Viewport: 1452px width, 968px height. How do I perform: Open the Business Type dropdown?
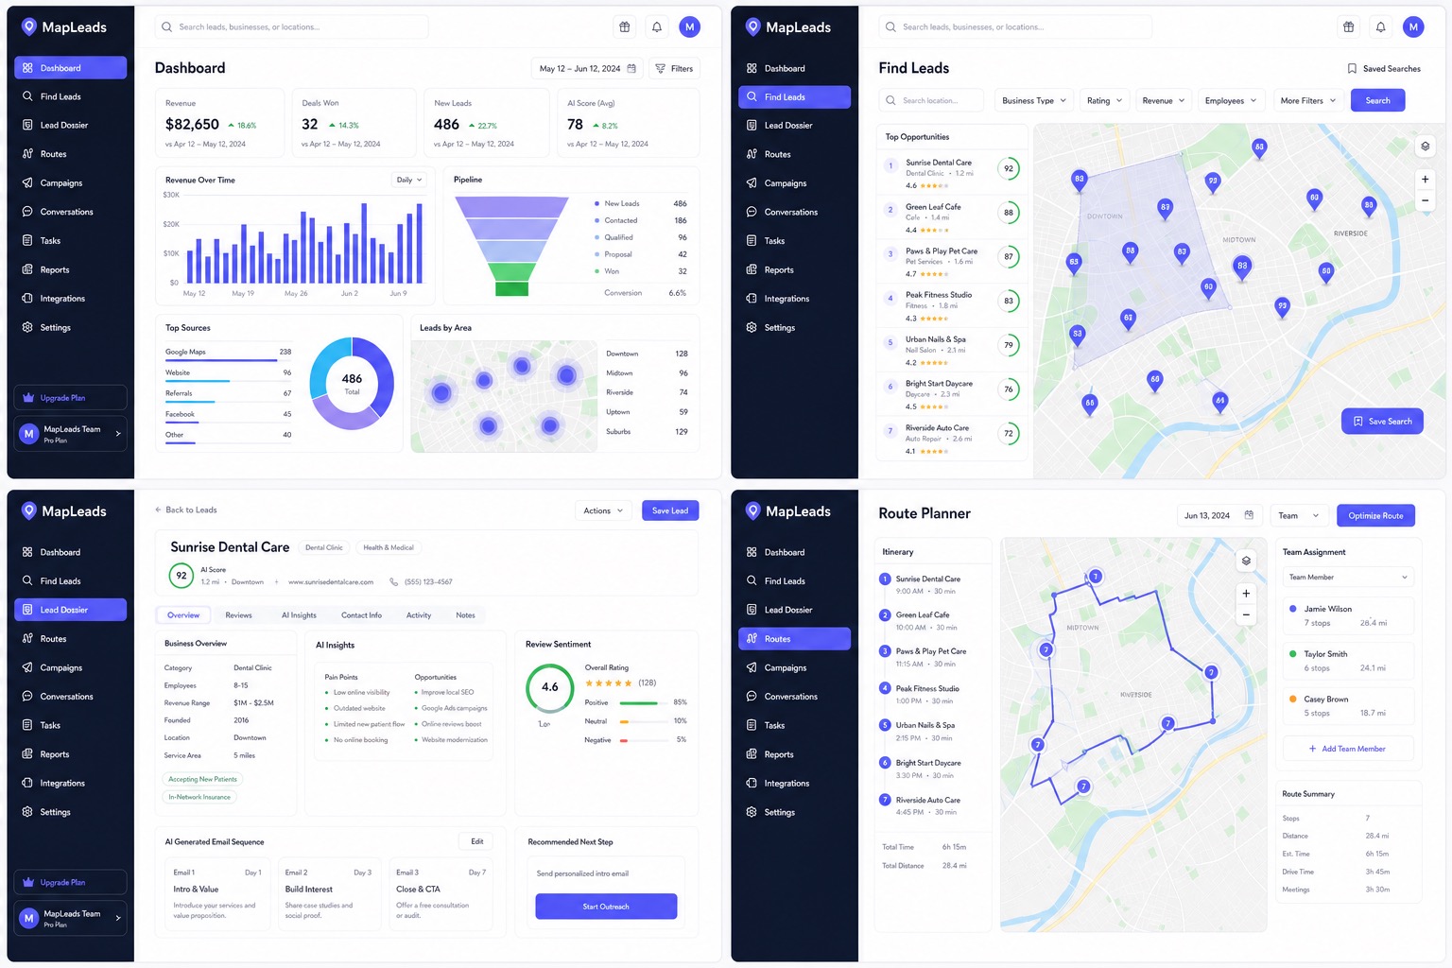pos(1034,100)
